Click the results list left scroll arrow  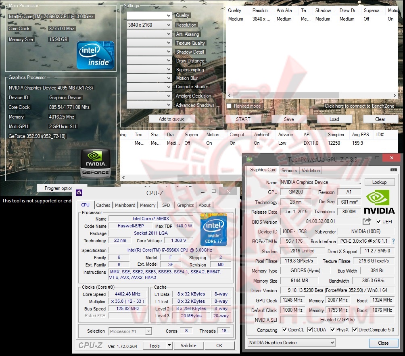pos(123,178)
